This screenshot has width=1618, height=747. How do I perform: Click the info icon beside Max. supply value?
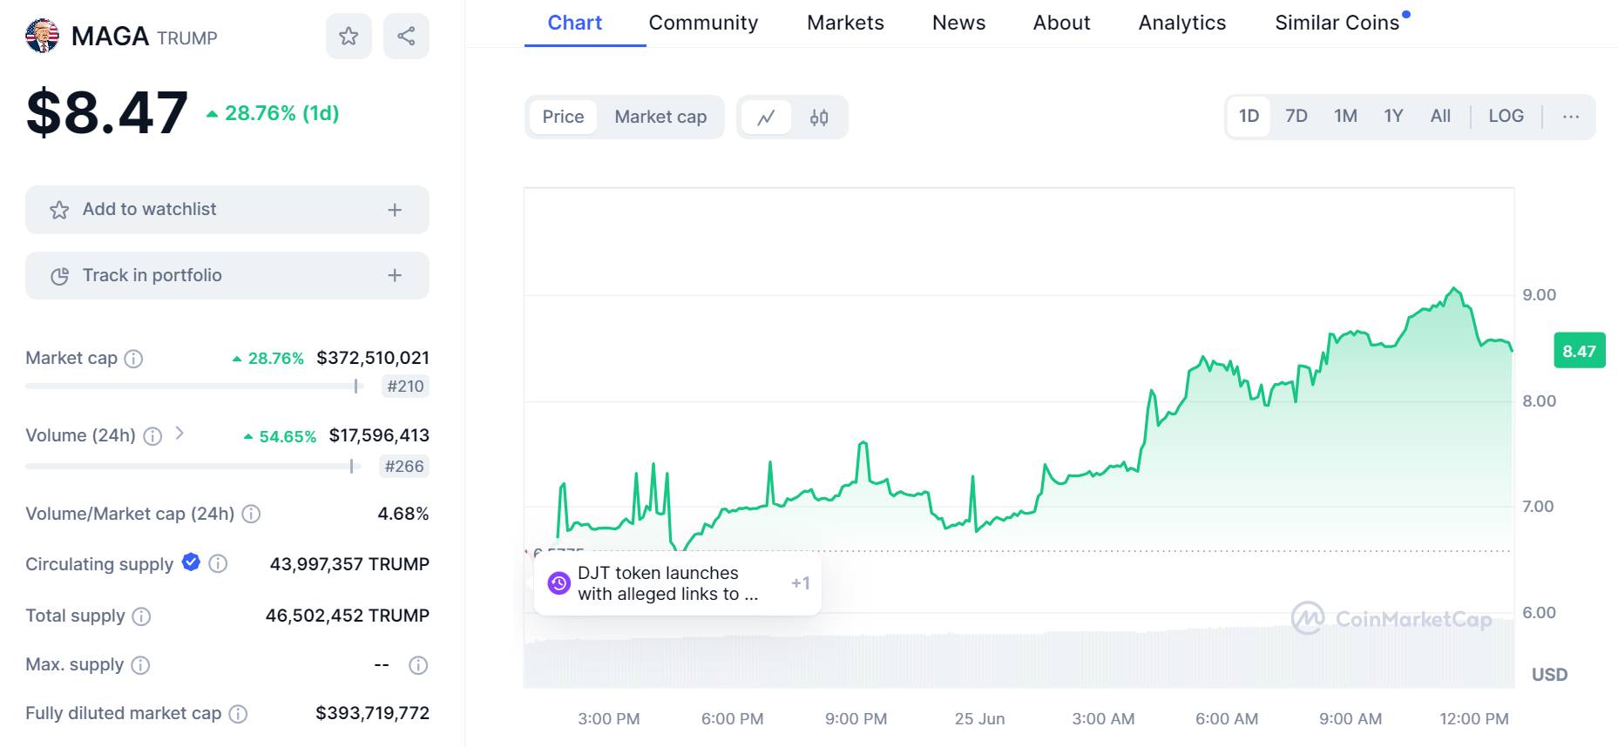click(418, 665)
